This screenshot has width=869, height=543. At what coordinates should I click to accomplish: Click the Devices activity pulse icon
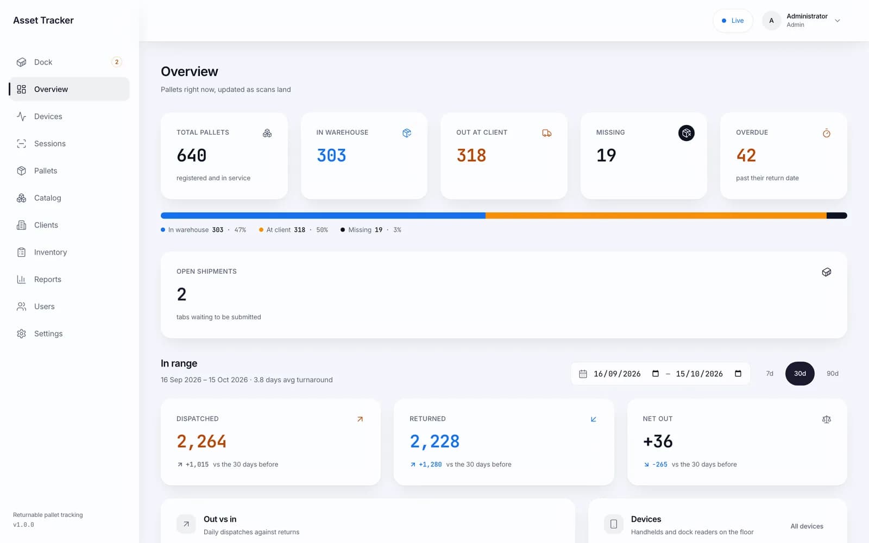pos(21,116)
